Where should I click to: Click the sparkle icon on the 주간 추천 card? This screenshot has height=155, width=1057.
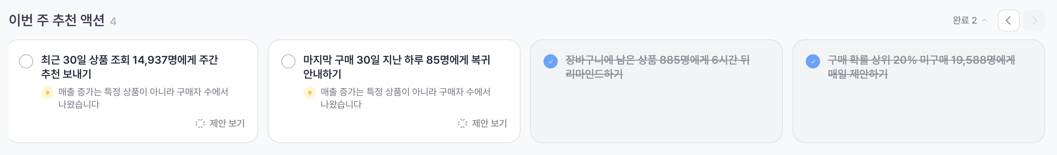tap(200, 124)
